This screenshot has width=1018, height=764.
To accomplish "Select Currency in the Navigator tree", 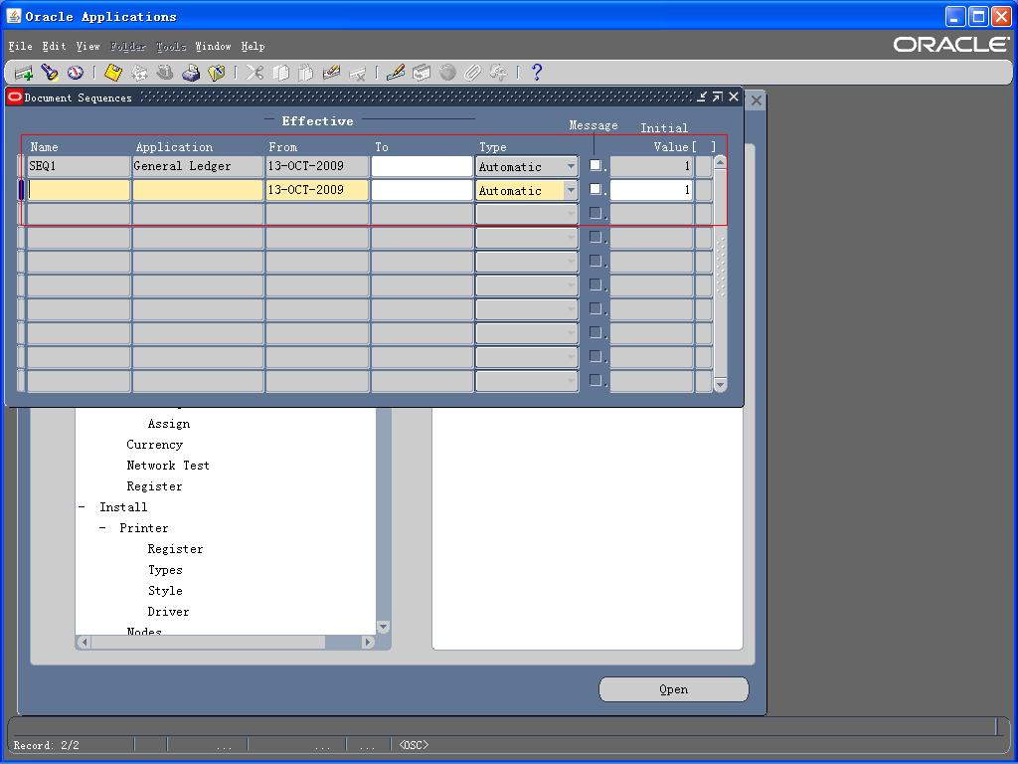I will (154, 445).
